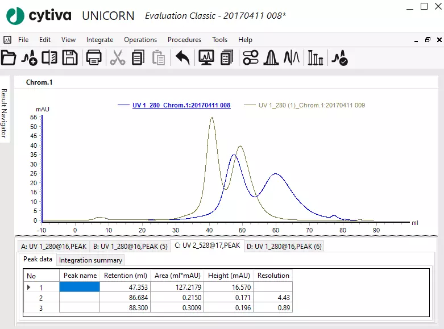
Task: Click the peak integrate icon
Action: tap(271, 57)
